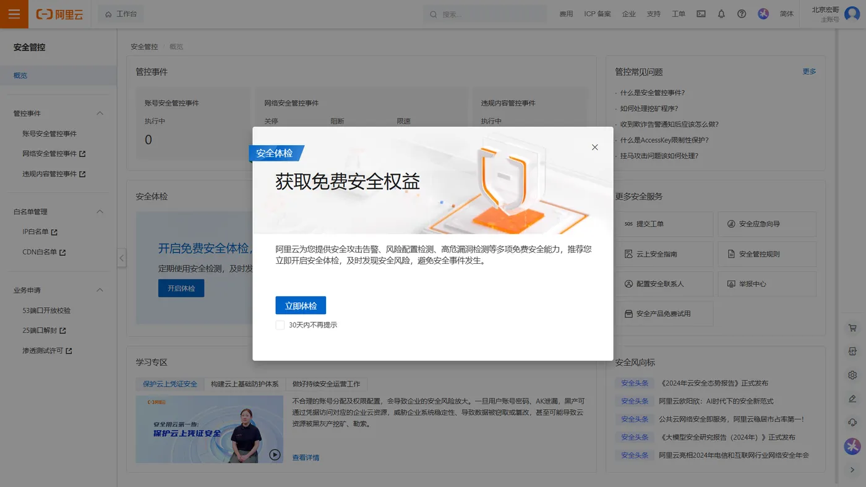Screen dimensions: 866x487
Task: Switch to 保护云上凭证安全 tab
Action: click(170, 384)
